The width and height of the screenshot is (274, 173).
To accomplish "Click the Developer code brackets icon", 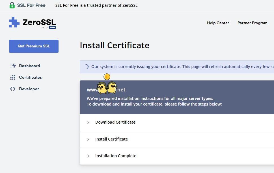I will point(13,89).
